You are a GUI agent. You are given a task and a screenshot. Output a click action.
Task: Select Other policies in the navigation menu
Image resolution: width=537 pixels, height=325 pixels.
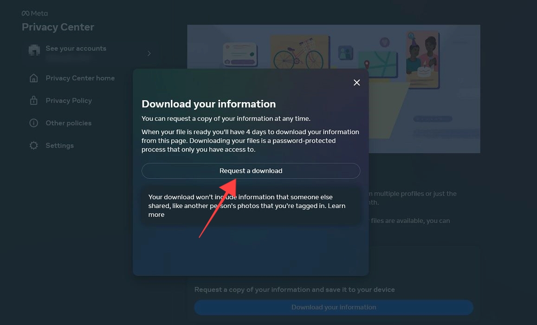69,123
